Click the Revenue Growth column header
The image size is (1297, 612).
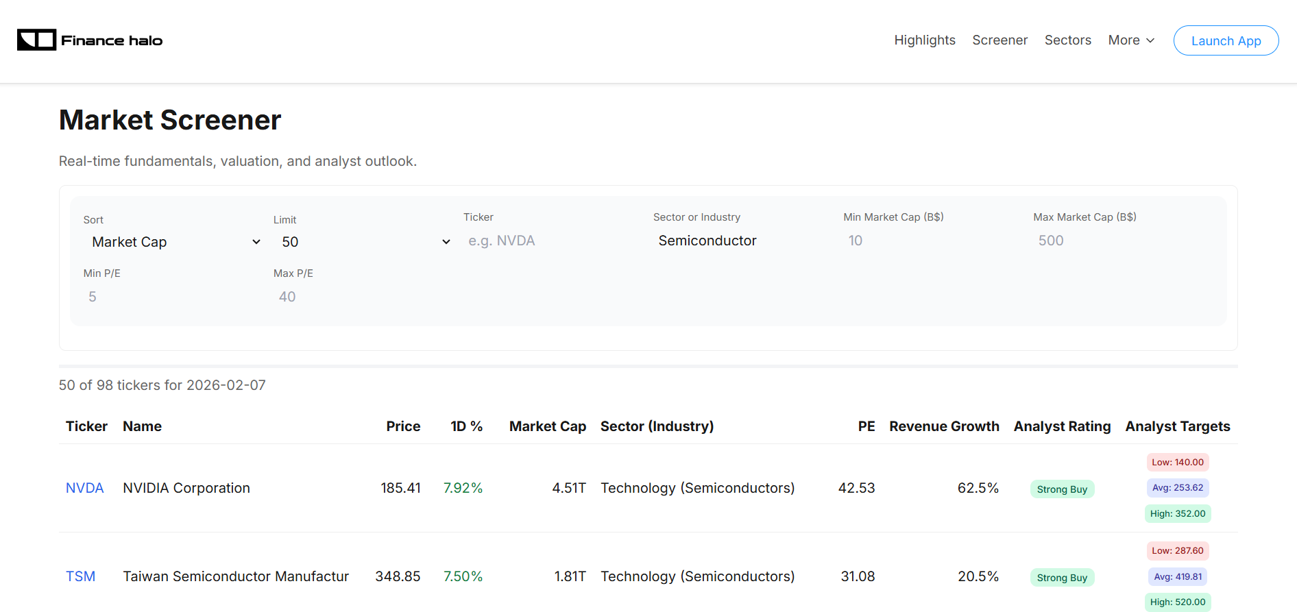(944, 426)
